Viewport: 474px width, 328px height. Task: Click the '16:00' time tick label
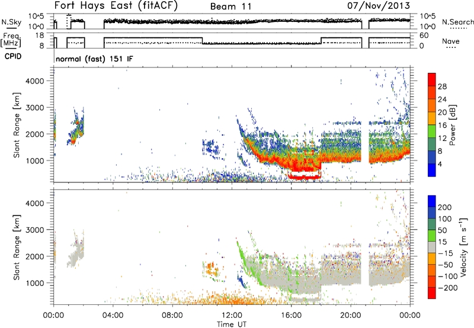(x=291, y=316)
